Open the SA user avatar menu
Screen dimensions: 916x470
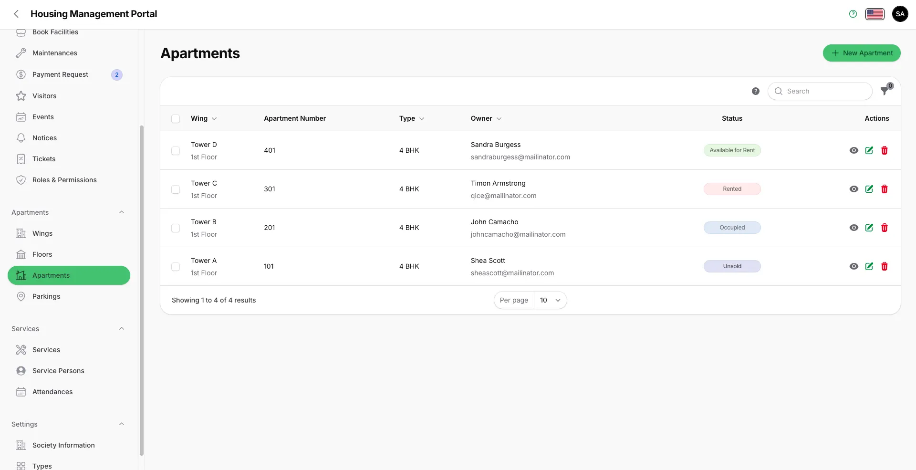[900, 14]
